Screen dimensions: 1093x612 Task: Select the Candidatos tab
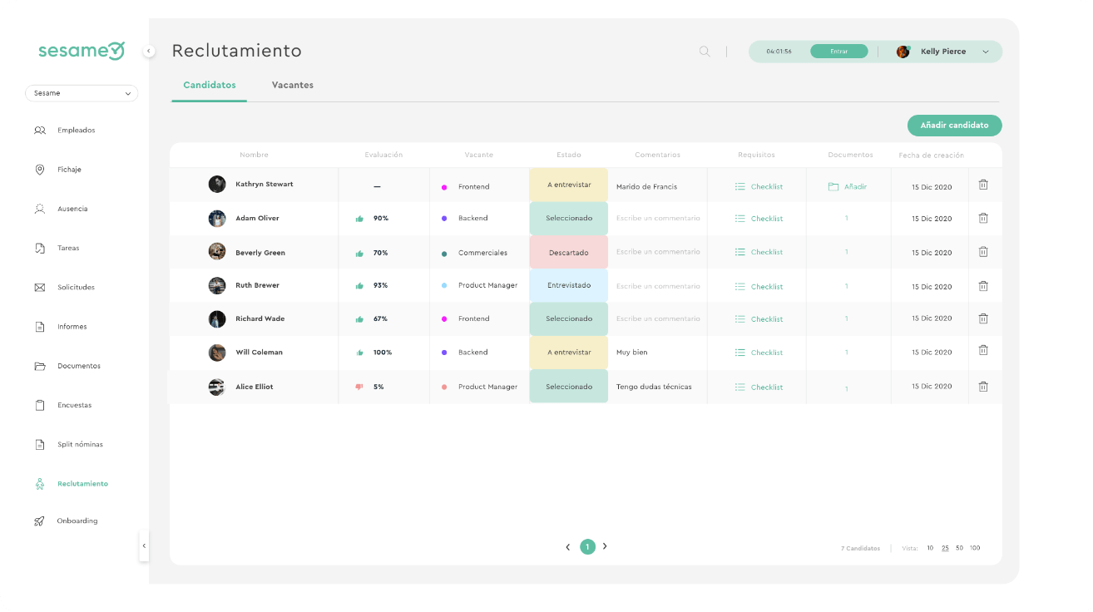point(209,85)
